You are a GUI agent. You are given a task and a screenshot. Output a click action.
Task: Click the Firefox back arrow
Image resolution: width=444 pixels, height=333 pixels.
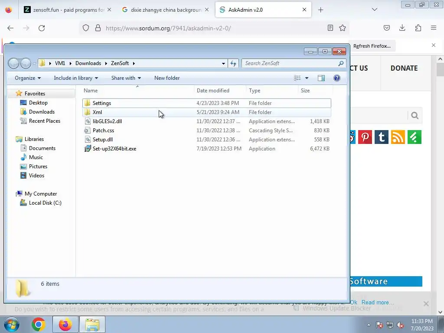pyautogui.click(x=10, y=28)
